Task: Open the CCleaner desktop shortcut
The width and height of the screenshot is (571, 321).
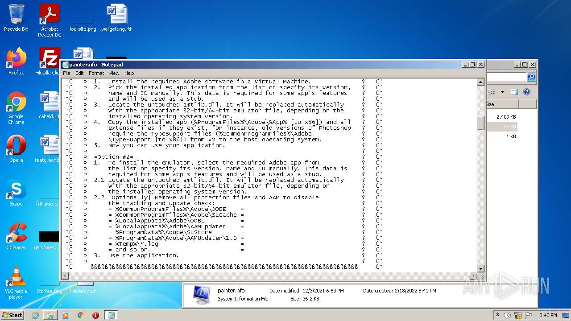Action: click(16, 236)
